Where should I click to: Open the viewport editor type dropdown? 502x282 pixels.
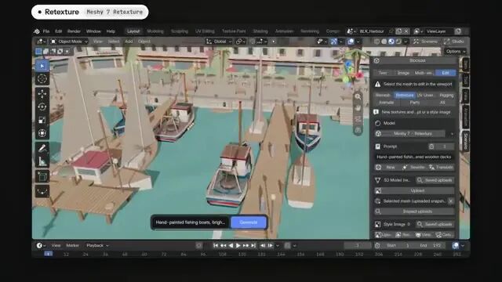41,42
